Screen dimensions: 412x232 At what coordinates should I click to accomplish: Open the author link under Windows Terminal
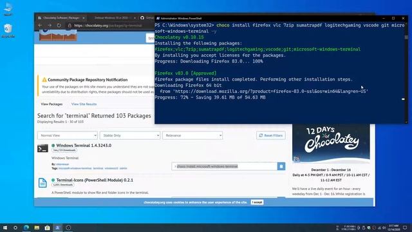pyautogui.click(x=62, y=164)
